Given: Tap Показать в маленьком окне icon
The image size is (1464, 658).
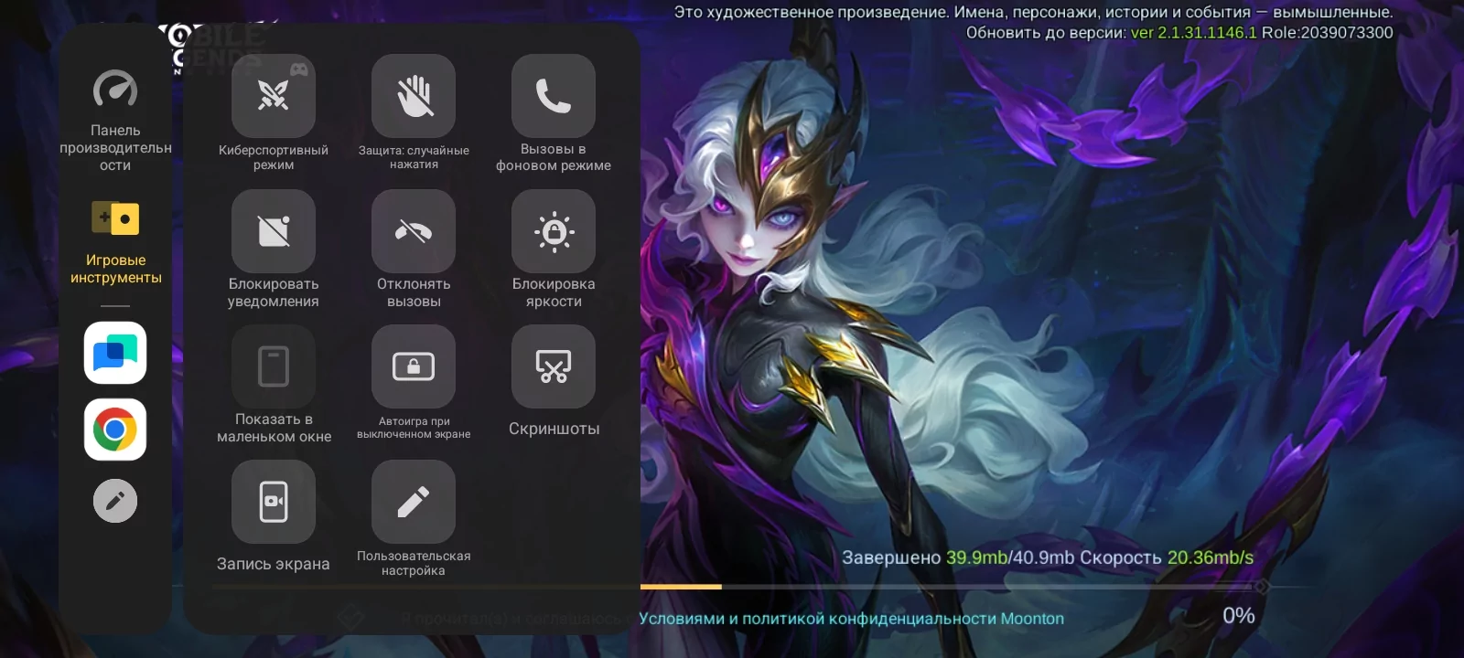Looking at the screenshot, I should pos(274,366).
